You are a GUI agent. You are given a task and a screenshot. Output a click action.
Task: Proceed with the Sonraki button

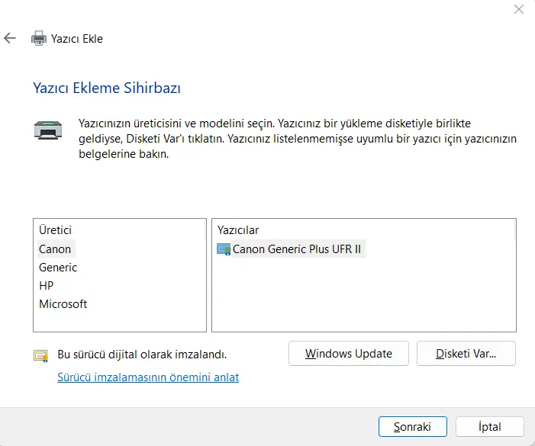click(413, 426)
